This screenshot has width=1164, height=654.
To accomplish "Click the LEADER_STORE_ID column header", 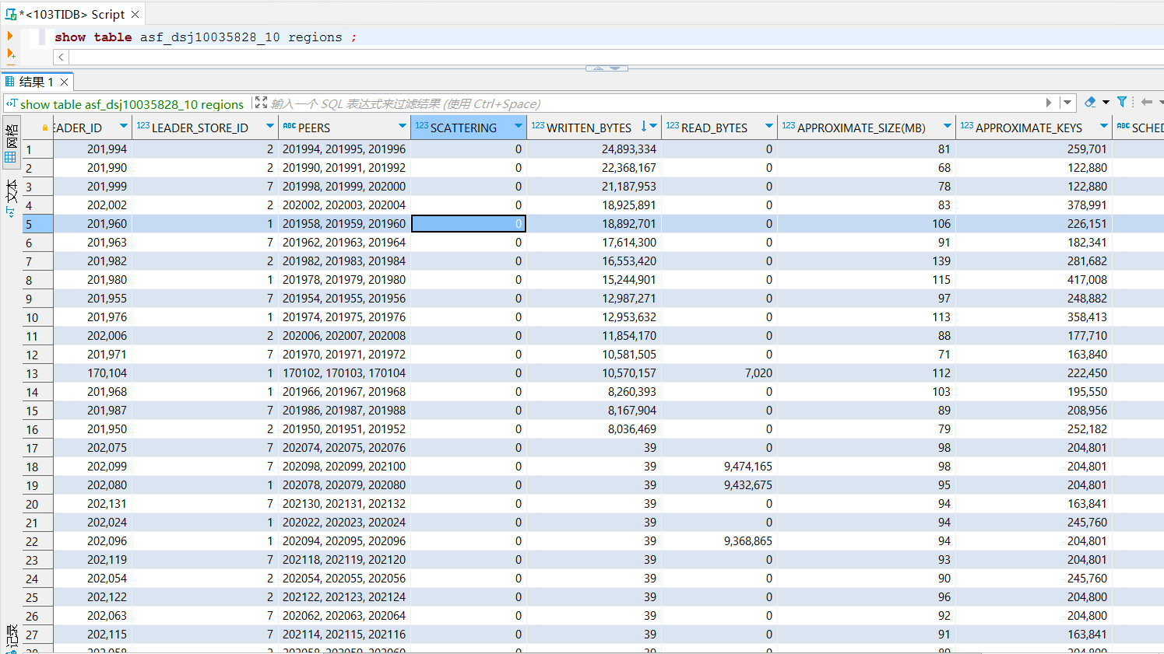I will point(199,128).
